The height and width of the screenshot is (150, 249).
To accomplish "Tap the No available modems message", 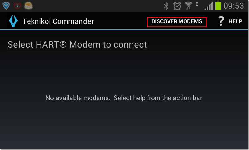I will [124, 98].
